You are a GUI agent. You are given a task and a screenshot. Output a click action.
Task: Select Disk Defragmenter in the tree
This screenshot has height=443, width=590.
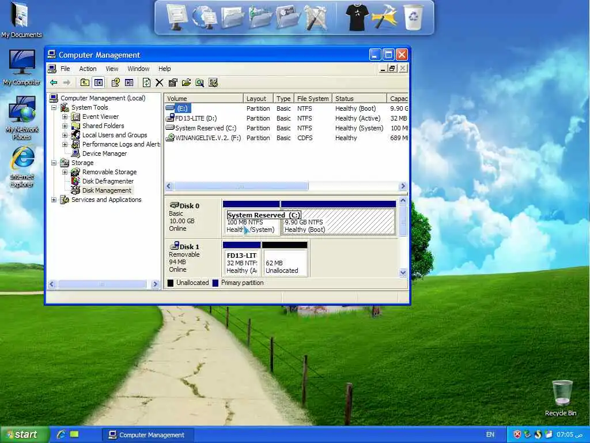point(108,181)
